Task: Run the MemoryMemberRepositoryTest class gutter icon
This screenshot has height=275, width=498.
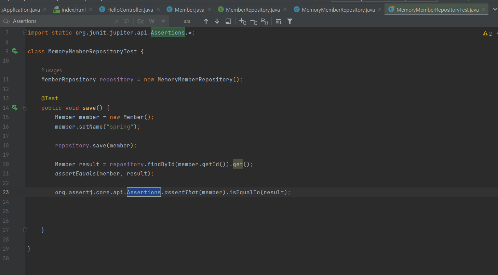Action: [x=15, y=51]
